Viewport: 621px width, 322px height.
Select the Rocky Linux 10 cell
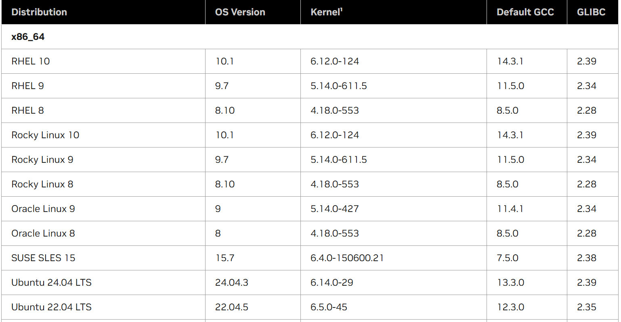tap(45, 135)
